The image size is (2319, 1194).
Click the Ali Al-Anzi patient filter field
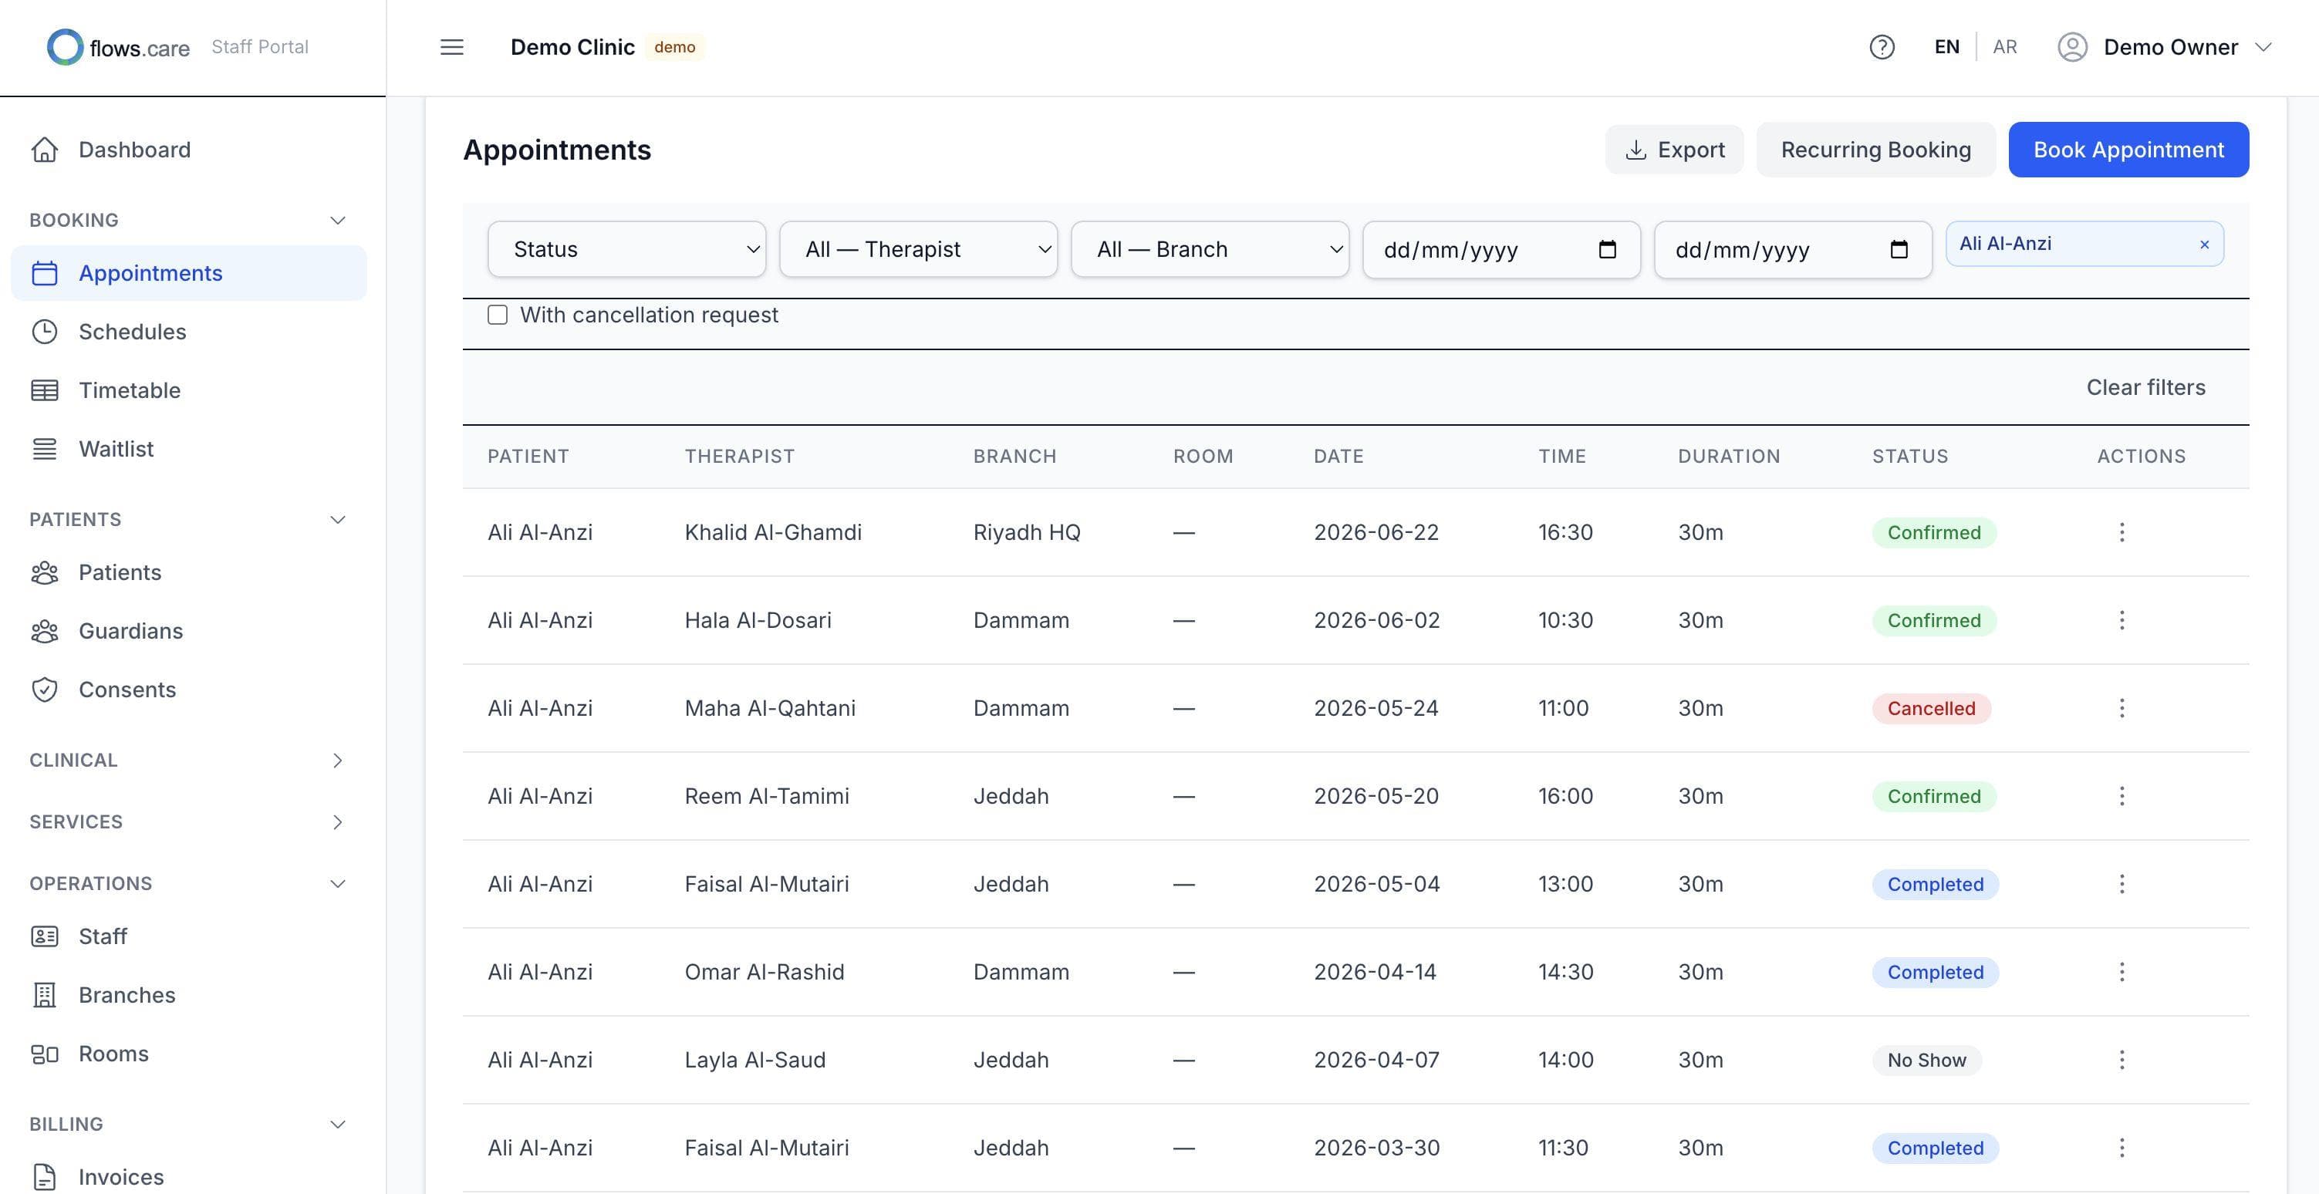tap(2084, 244)
